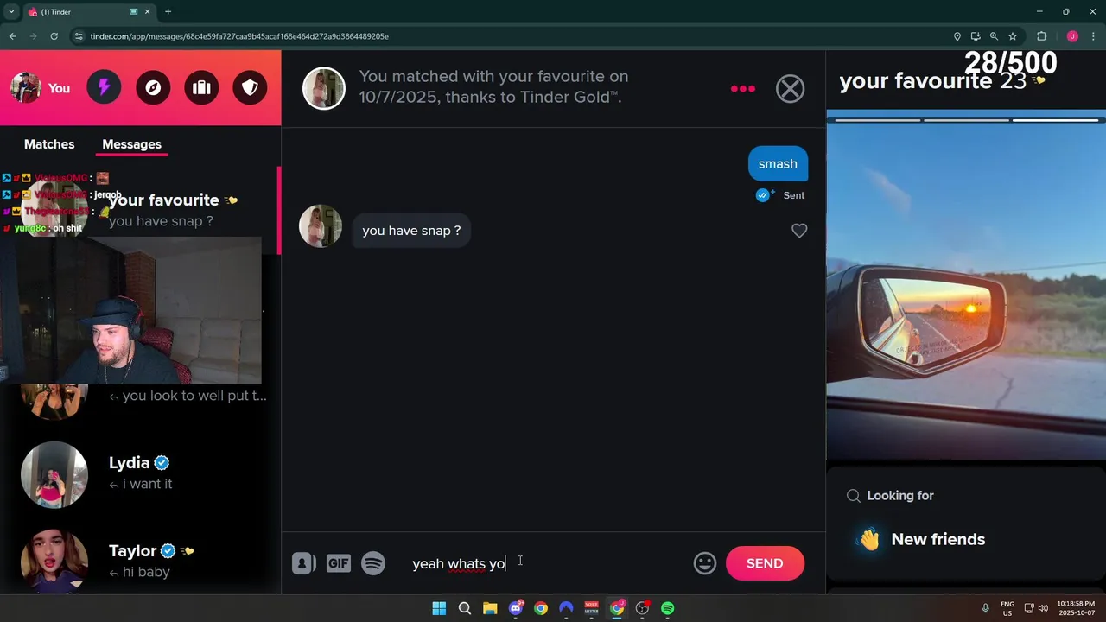Click the browser address bar URL
Viewport: 1106px width, 622px height.
click(239, 36)
